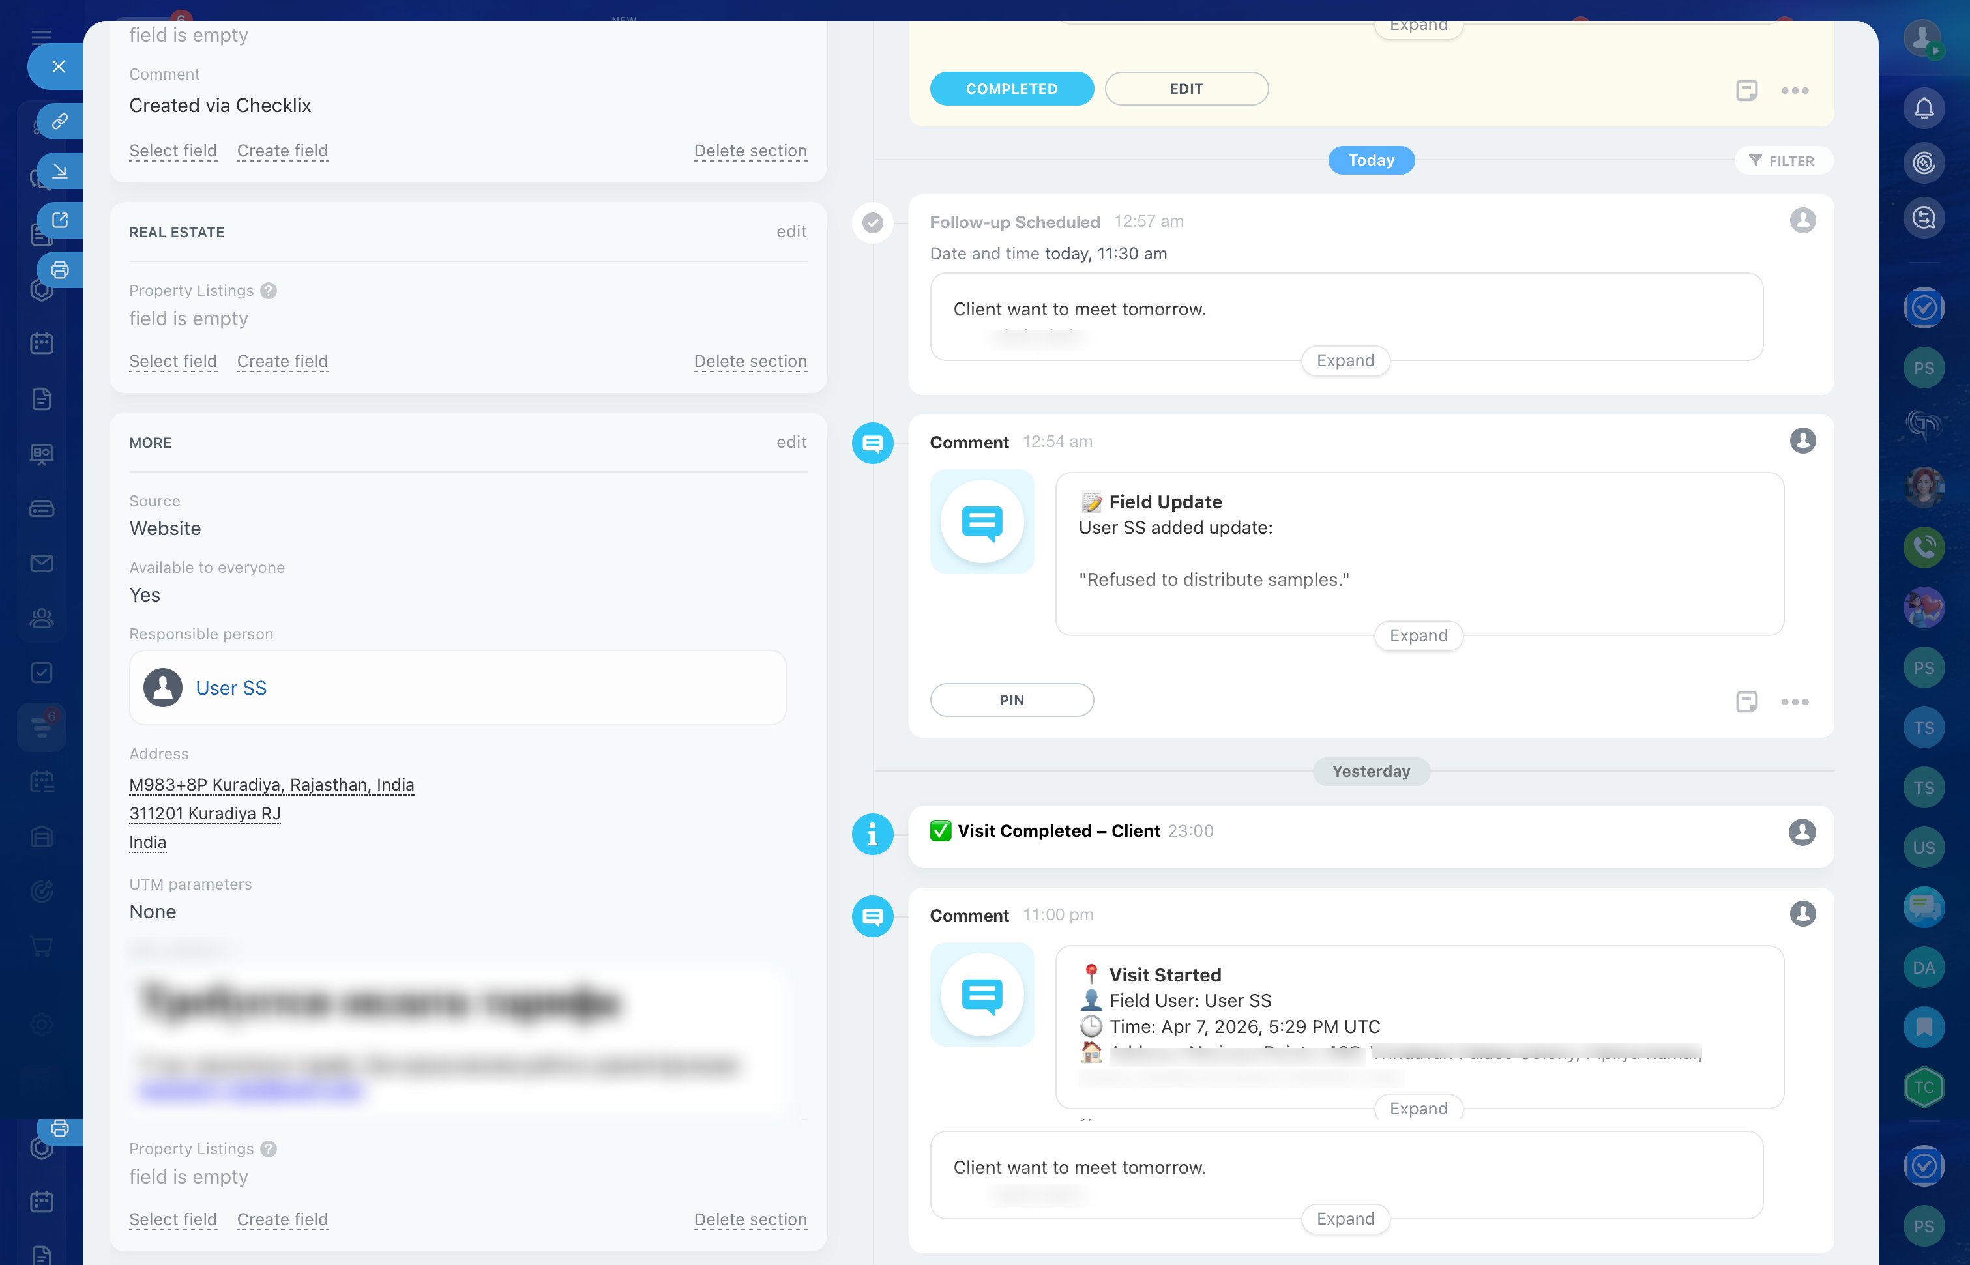Open the mail icon in left sidebar
The width and height of the screenshot is (1970, 1265).
coord(41,562)
